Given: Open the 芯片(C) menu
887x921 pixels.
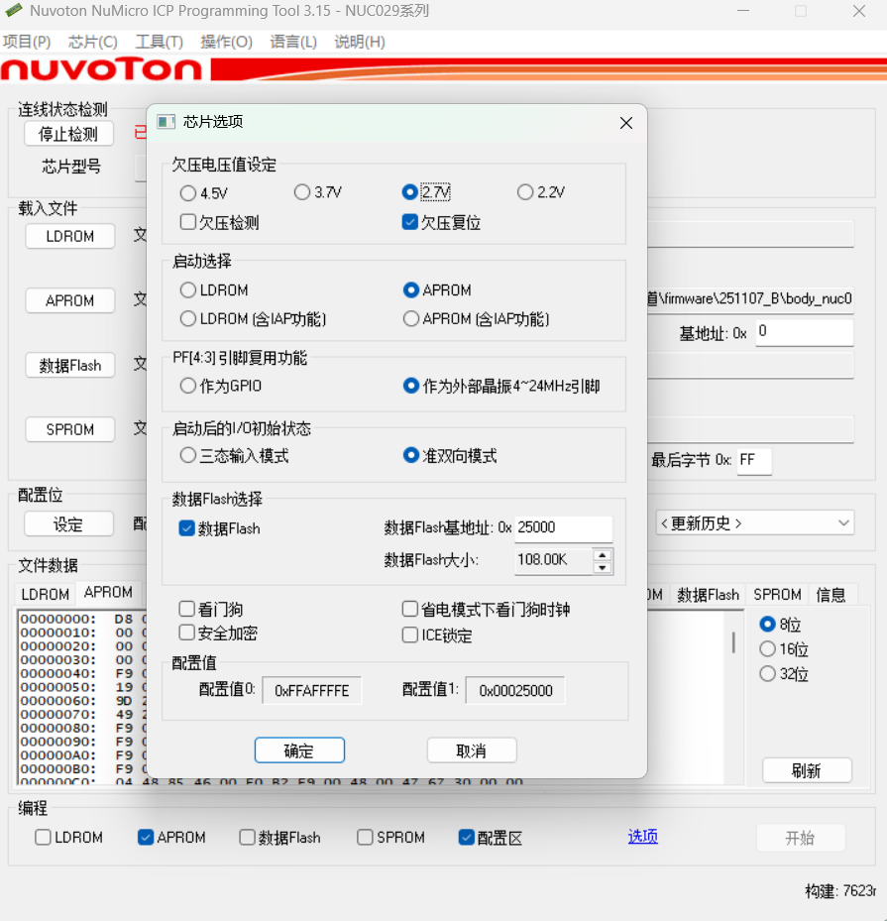Looking at the screenshot, I should [93, 42].
